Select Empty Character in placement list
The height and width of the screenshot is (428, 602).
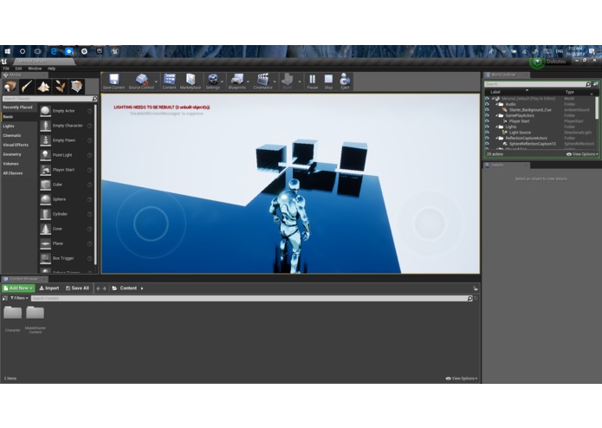66,126
